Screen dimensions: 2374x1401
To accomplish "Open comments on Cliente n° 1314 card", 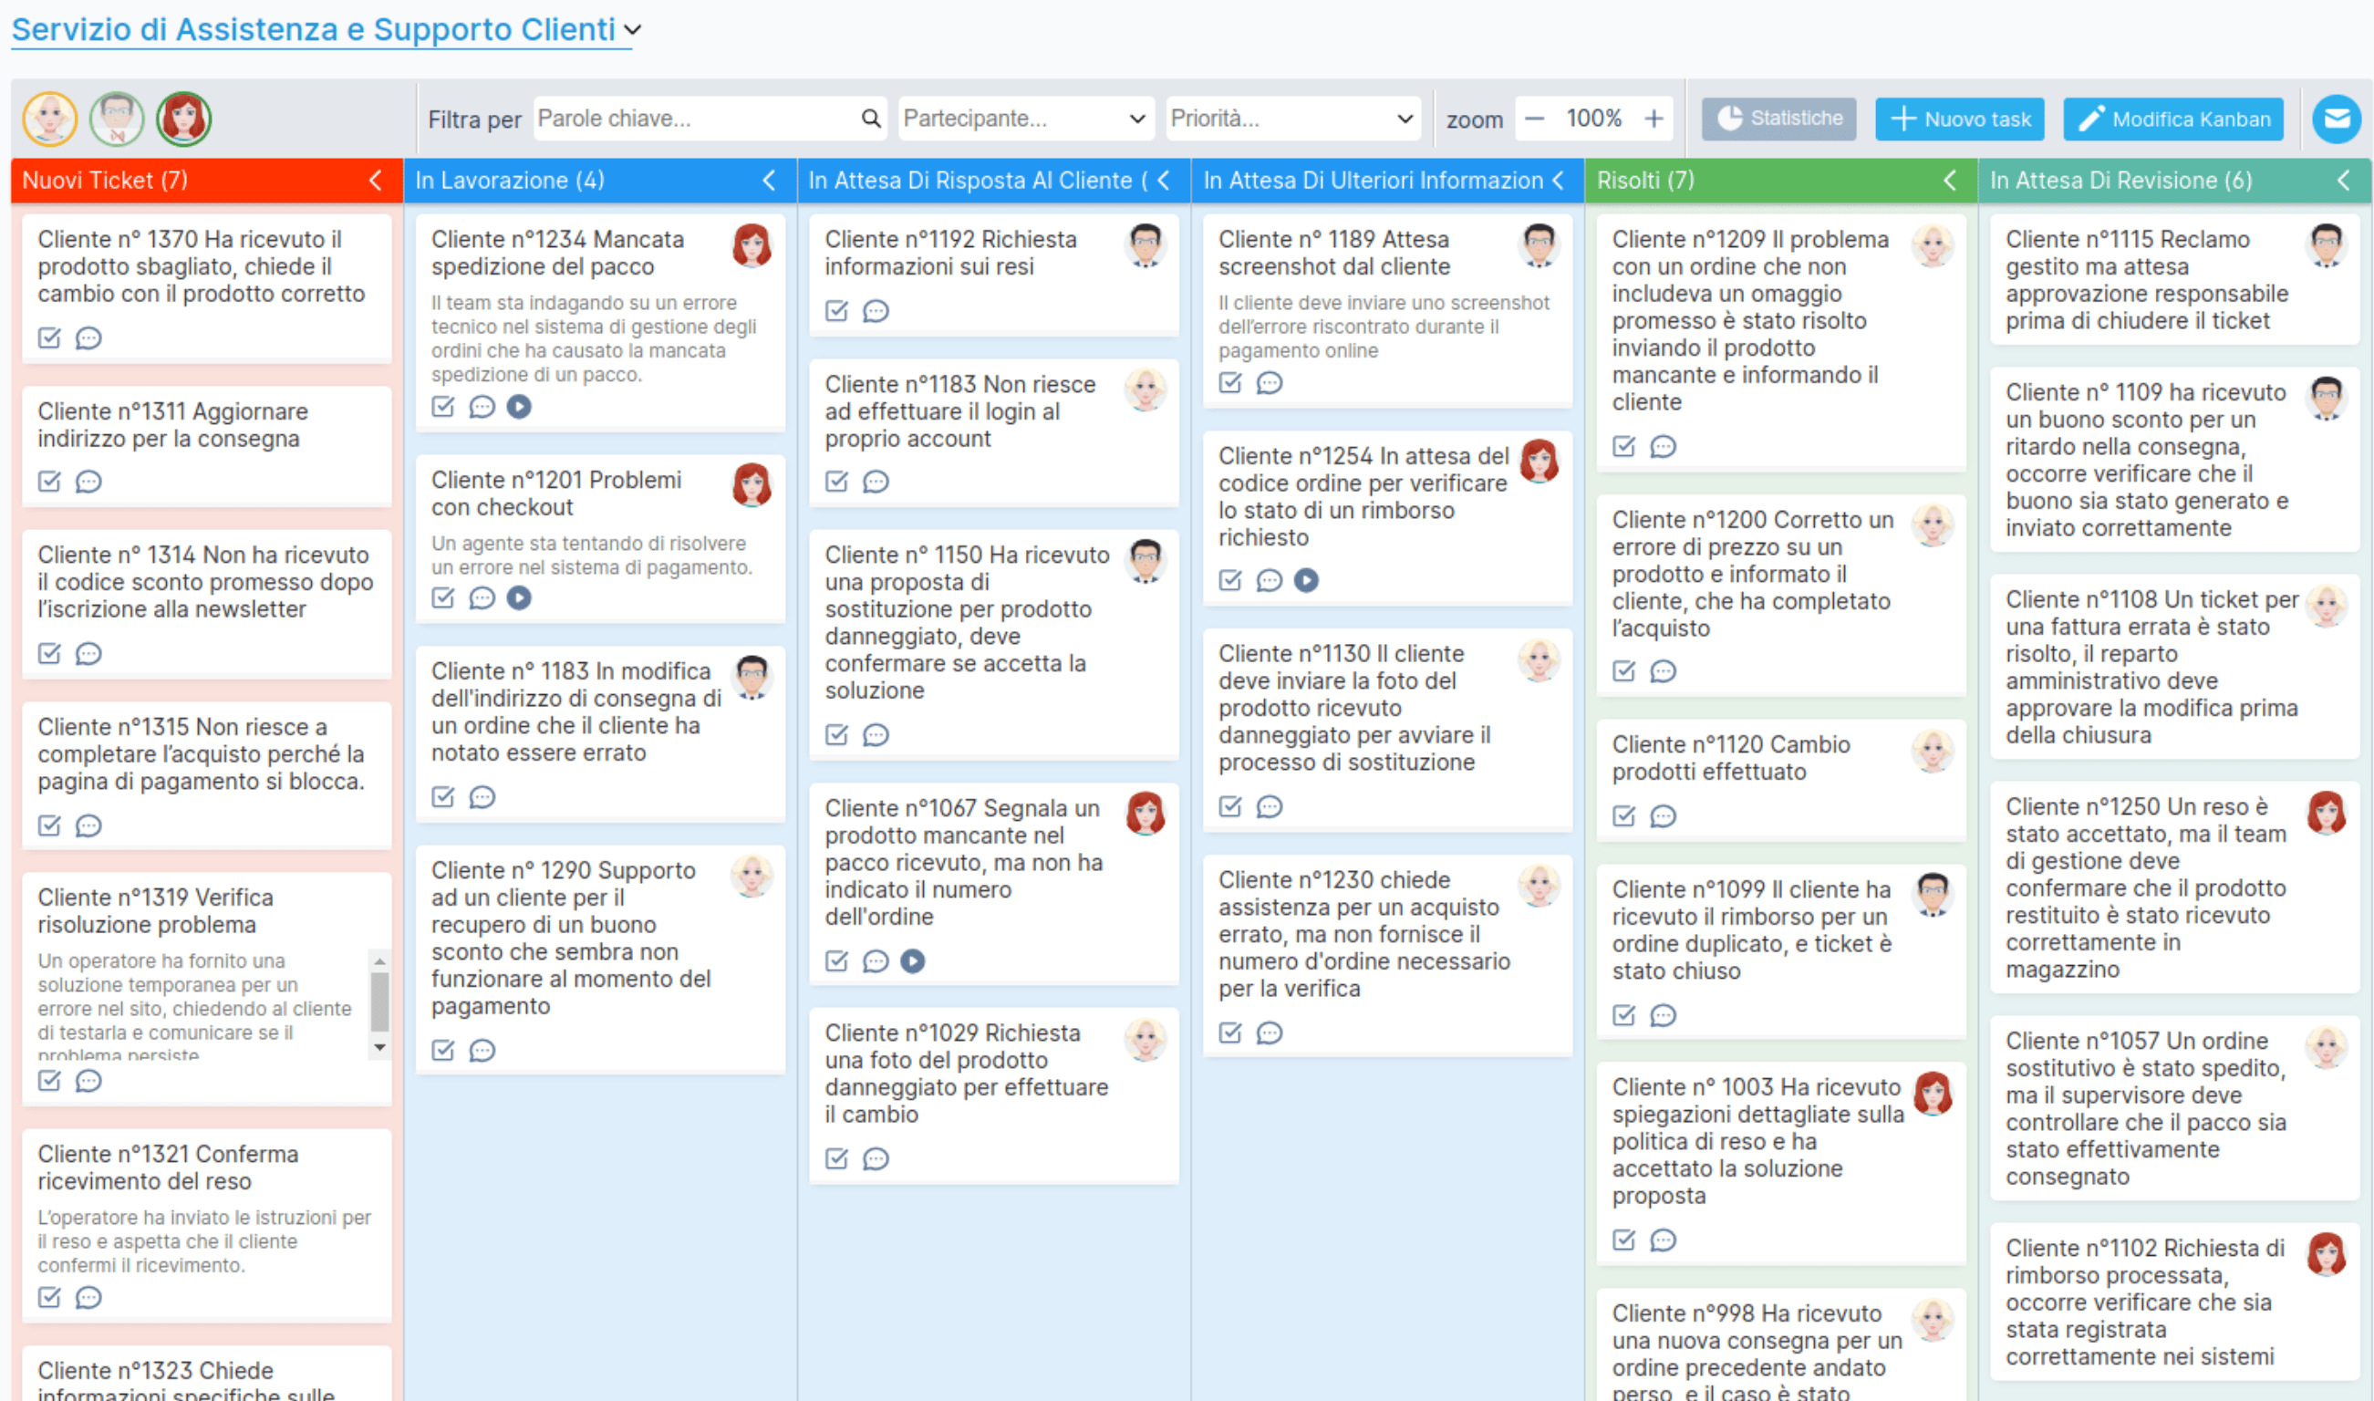I will [88, 653].
